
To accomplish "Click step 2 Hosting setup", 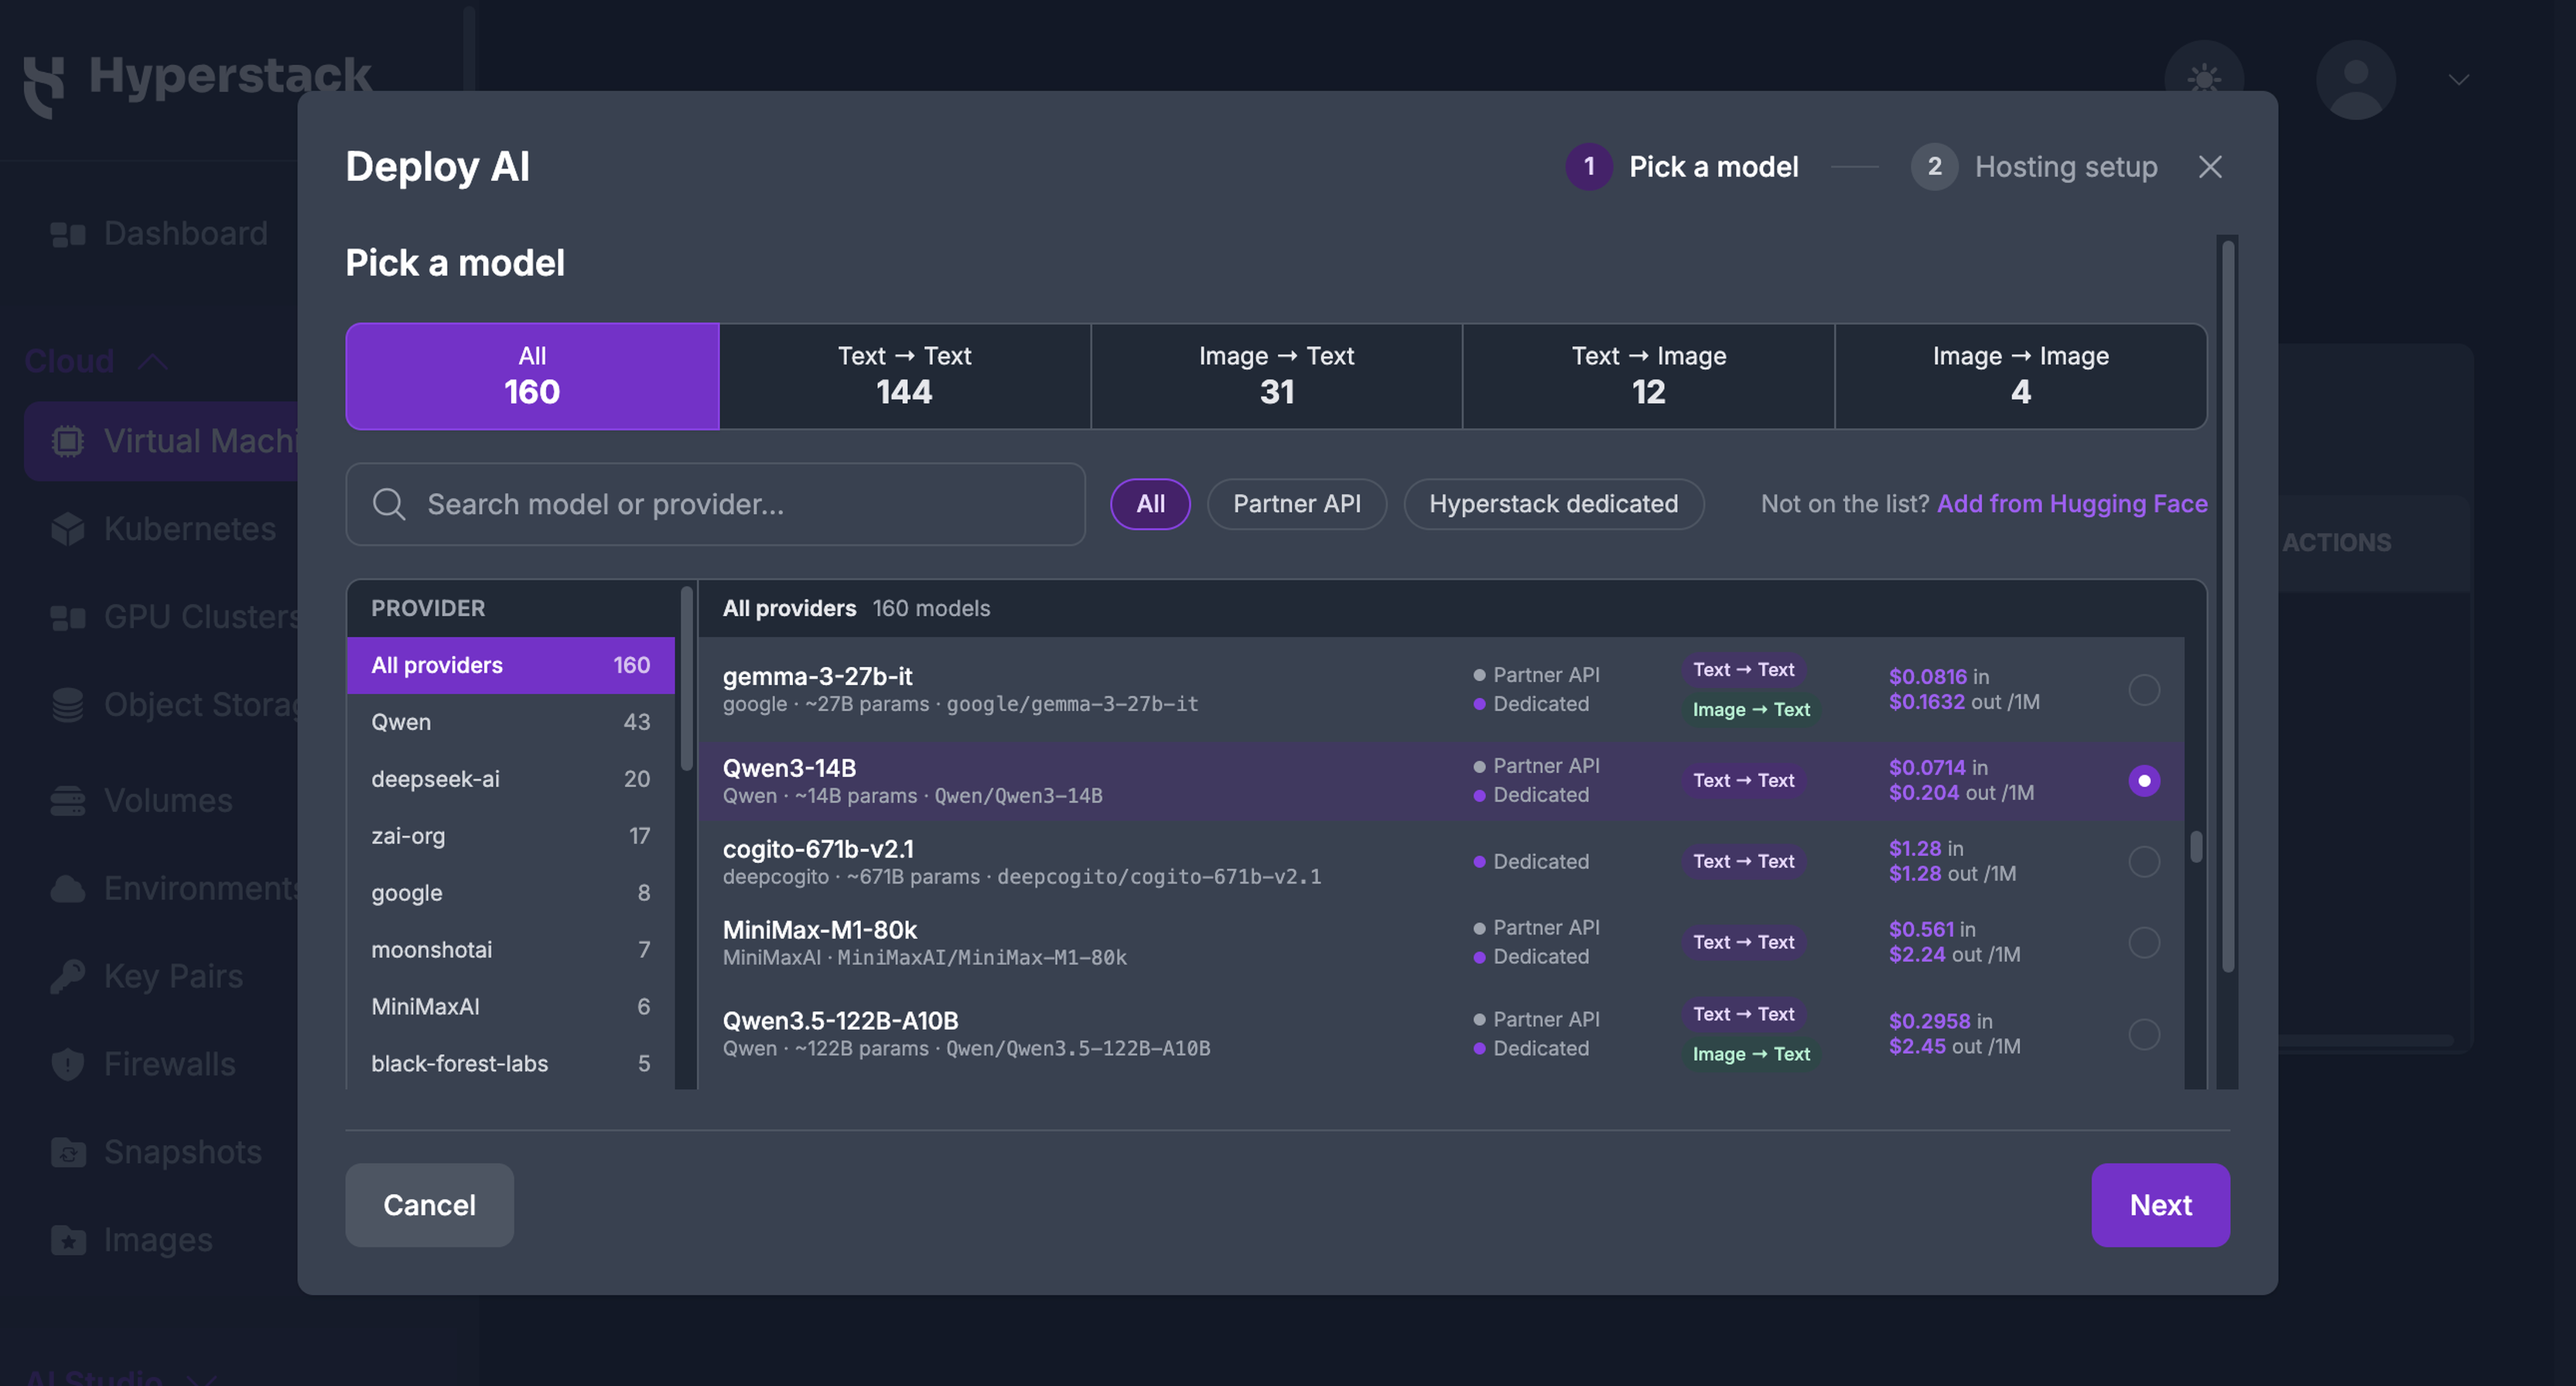I will click(x=2034, y=167).
